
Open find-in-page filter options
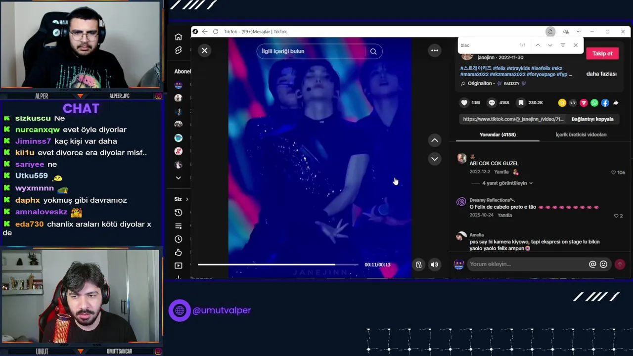coord(563,45)
